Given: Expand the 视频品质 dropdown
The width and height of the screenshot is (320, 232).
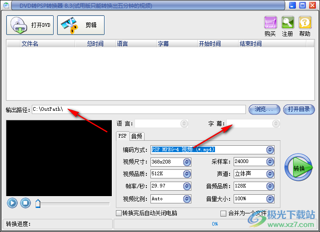Looking at the screenshot, I should click(x=187, y=174).
